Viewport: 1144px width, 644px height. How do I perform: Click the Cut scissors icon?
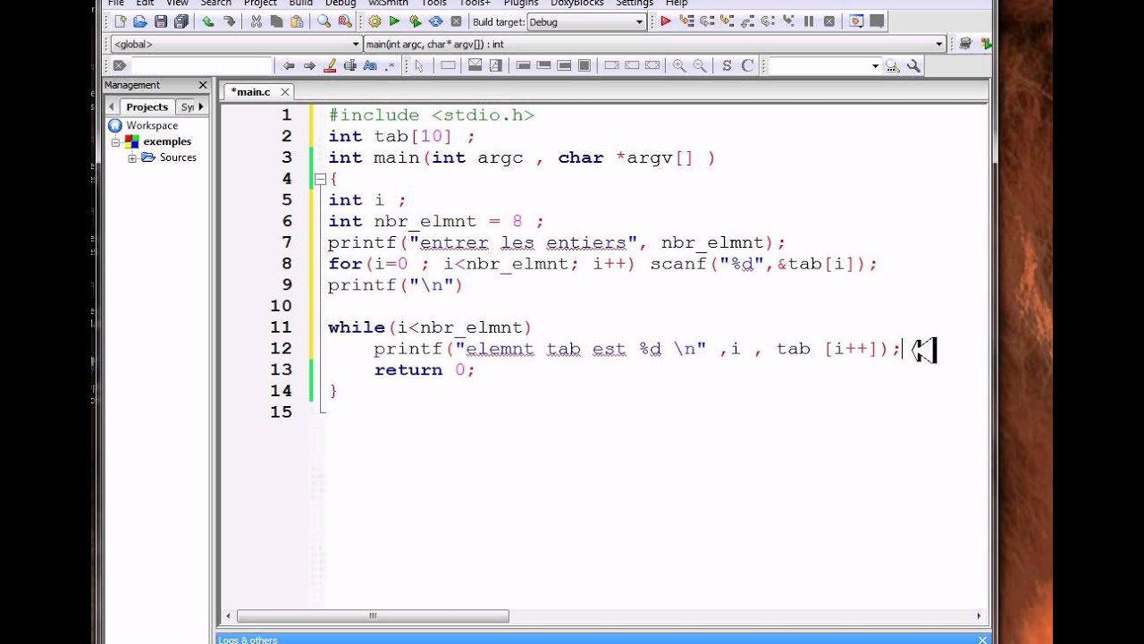256,21
